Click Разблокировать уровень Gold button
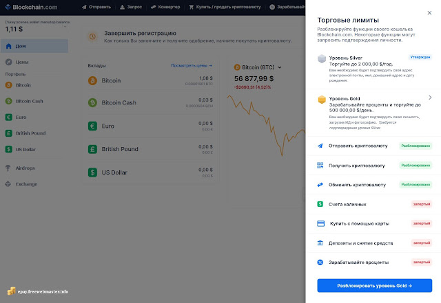The height and width of the screenshot is (303, 441). coord(375,286)
